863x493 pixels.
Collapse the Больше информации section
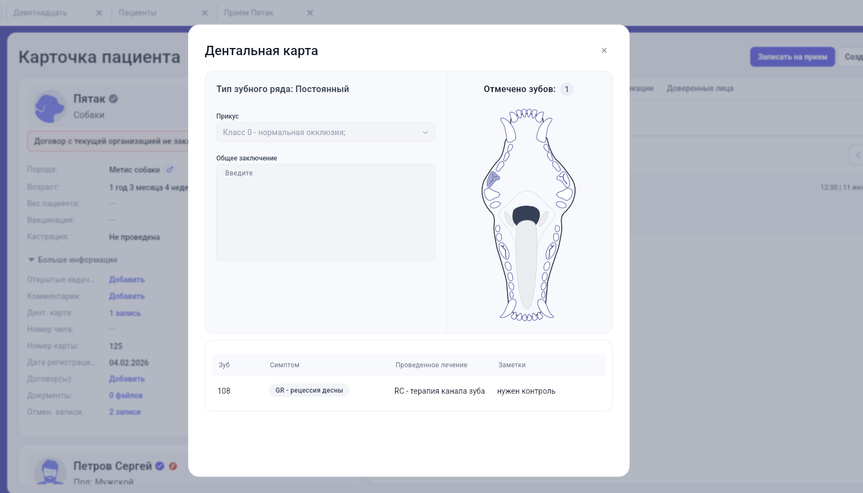pyautogui.click(x=72, y=260)
